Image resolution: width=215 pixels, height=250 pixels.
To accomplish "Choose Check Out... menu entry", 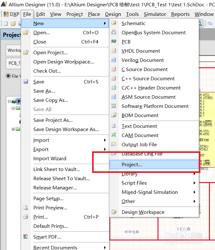I will (x=65, y=71).
